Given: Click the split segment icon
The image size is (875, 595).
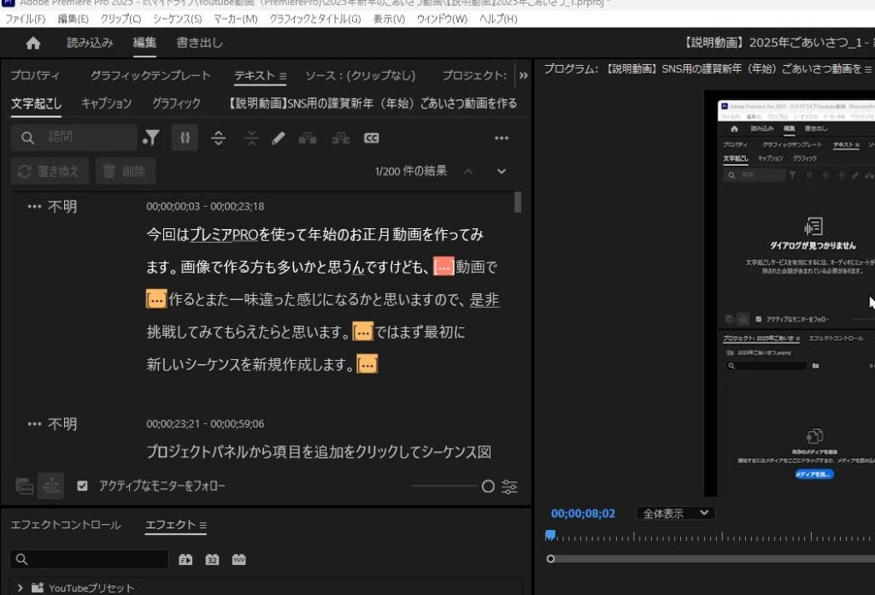Looking at the screenshot, I should pos(218,138).
